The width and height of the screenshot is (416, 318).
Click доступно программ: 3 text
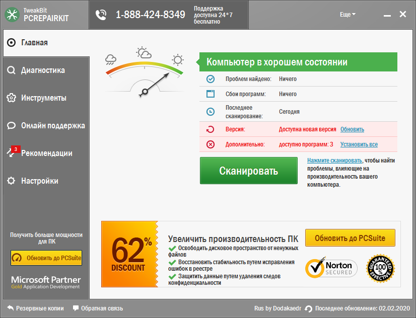tap(306, 144)
